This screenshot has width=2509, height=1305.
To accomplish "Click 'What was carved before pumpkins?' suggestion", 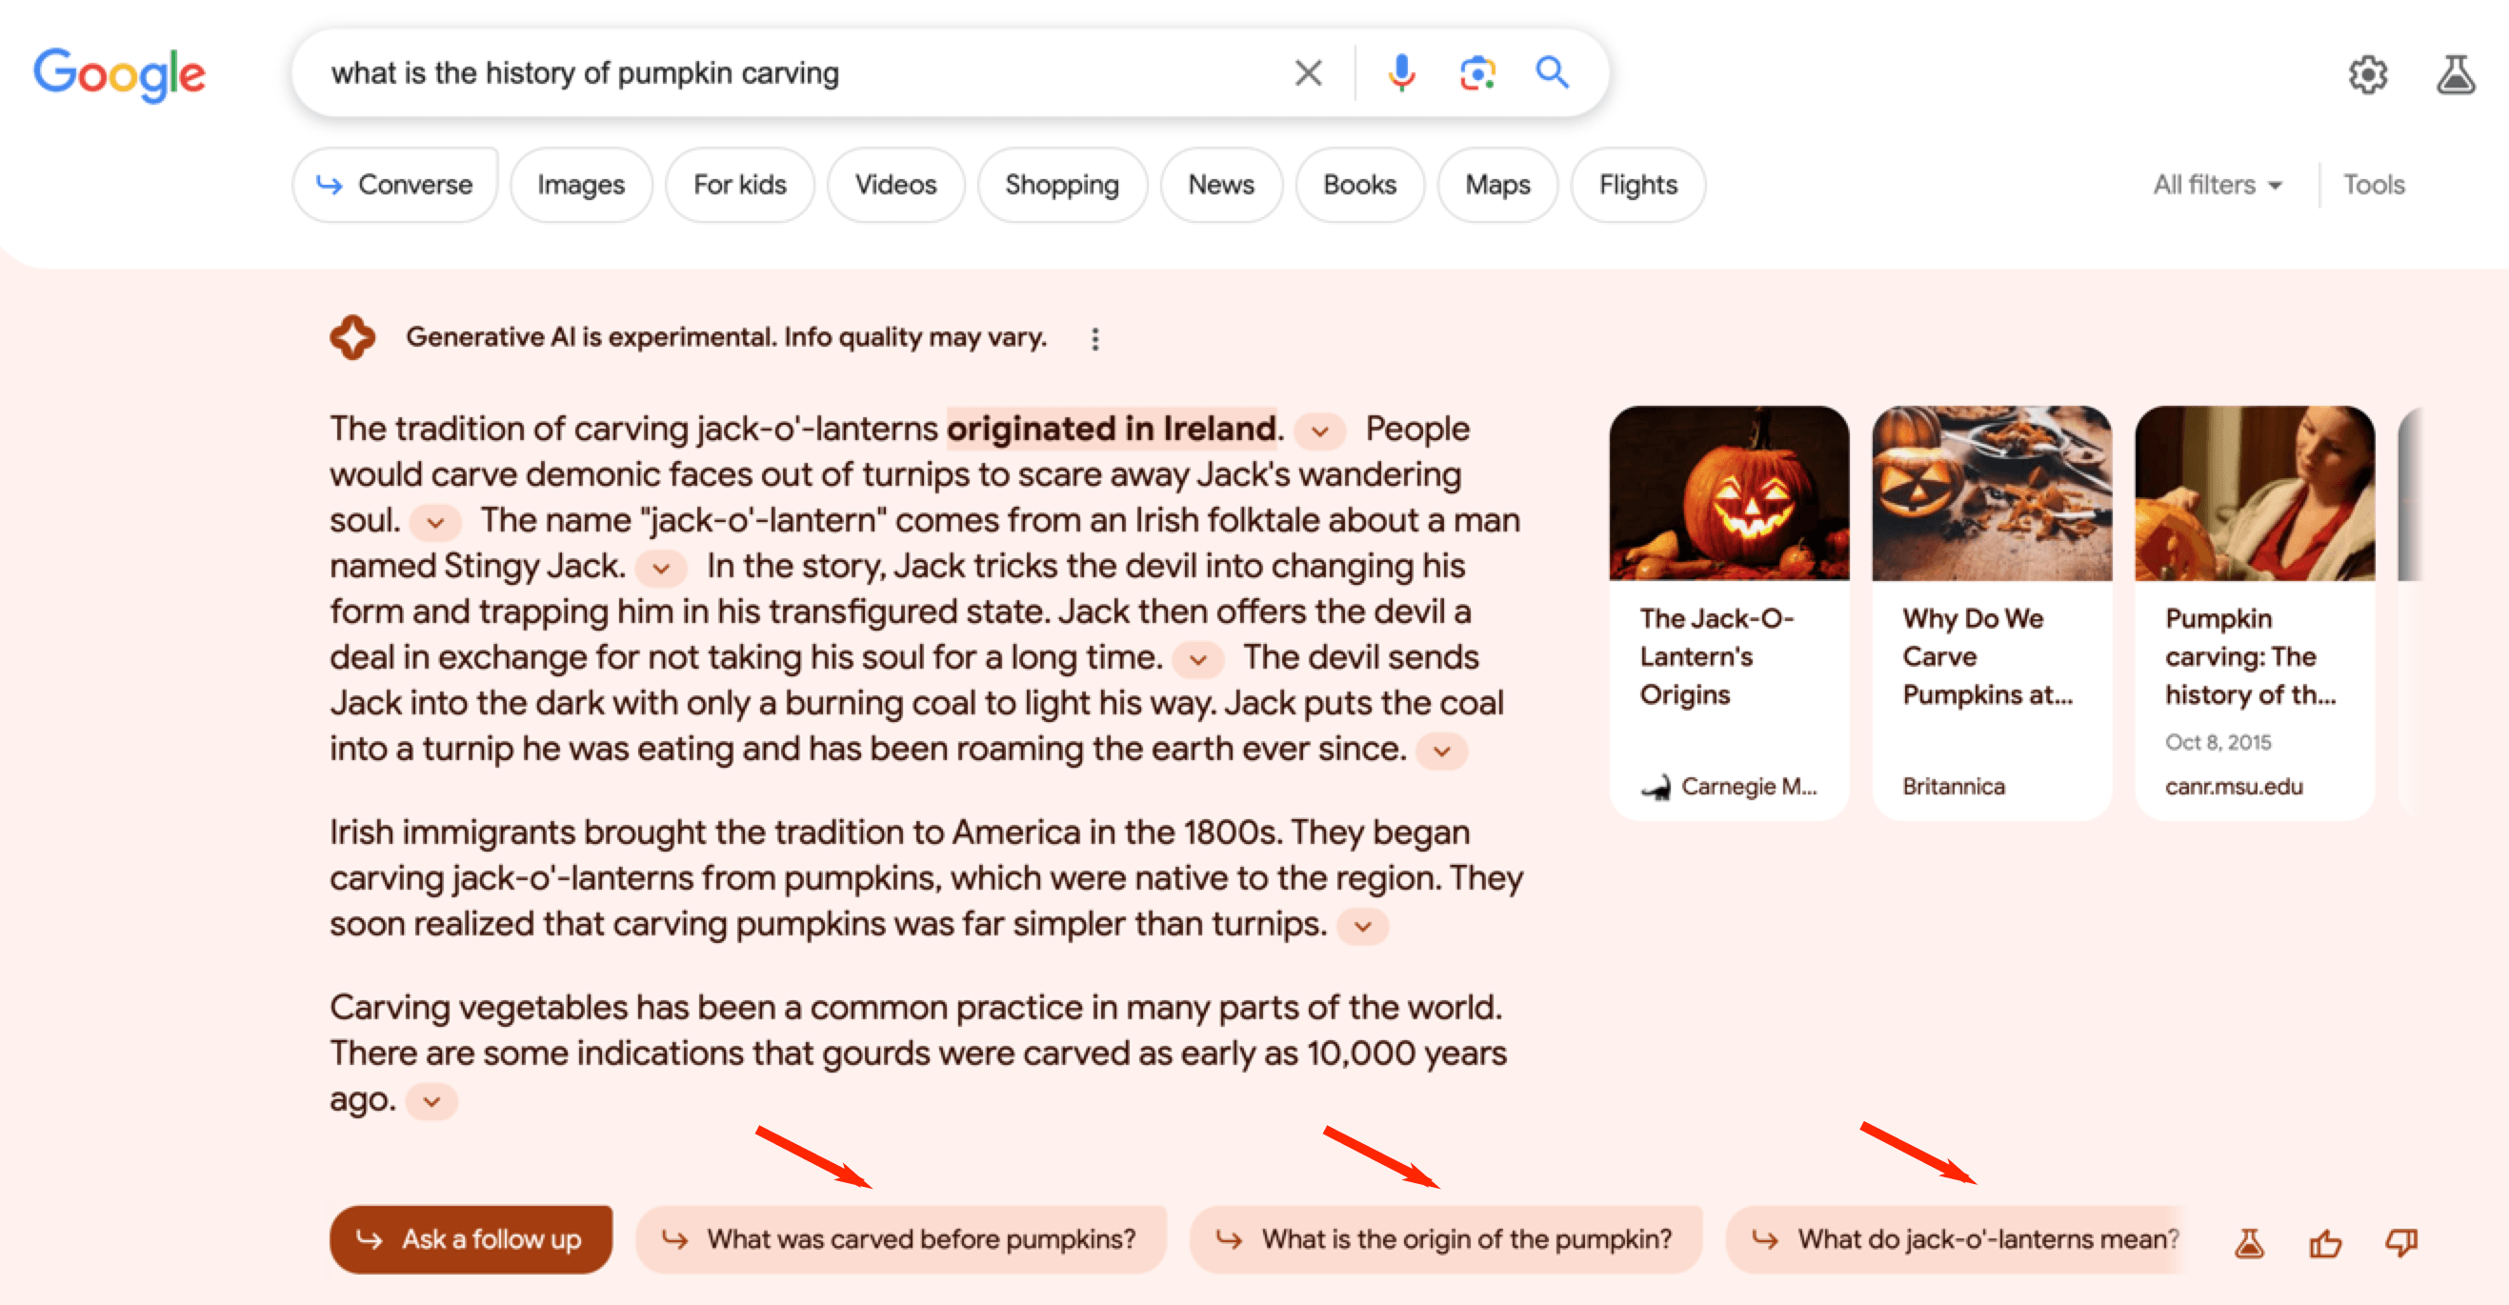I will [x=897, y=1237].
